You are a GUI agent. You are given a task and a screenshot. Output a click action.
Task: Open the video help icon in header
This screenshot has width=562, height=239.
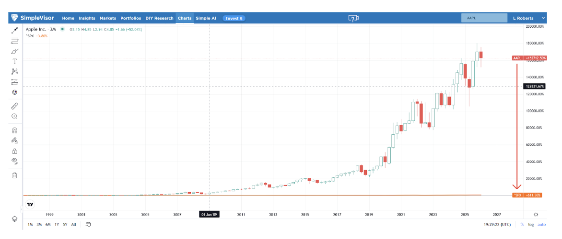(x=353, y=18)
